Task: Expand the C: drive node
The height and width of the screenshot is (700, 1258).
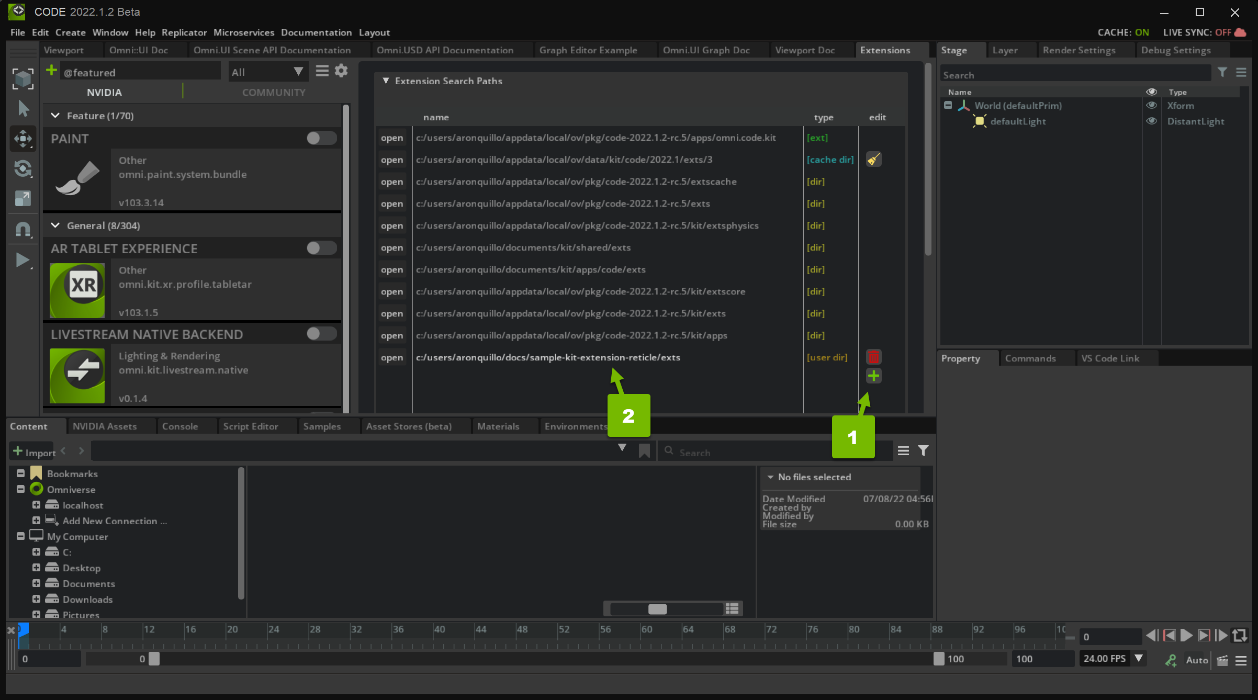Action: (36, 551)
